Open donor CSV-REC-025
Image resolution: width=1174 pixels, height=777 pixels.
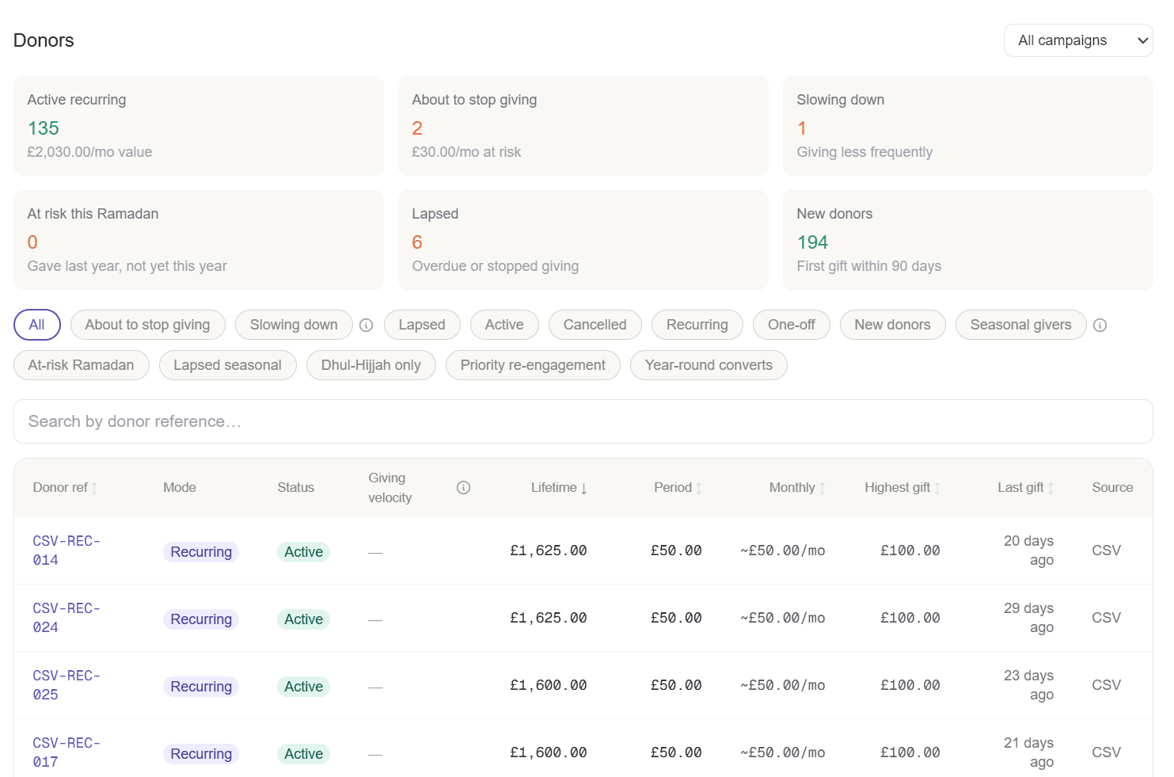pos(66,685)
